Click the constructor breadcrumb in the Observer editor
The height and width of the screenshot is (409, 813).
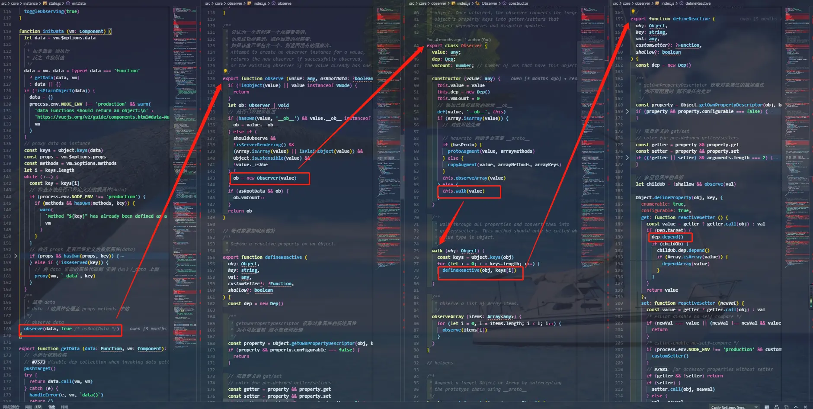coord(518,3)
